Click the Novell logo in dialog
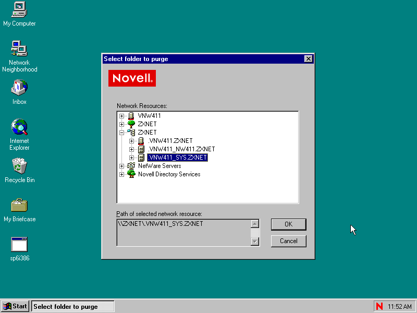The height and width of the screenshot is (313, 417). click(132, 78)
